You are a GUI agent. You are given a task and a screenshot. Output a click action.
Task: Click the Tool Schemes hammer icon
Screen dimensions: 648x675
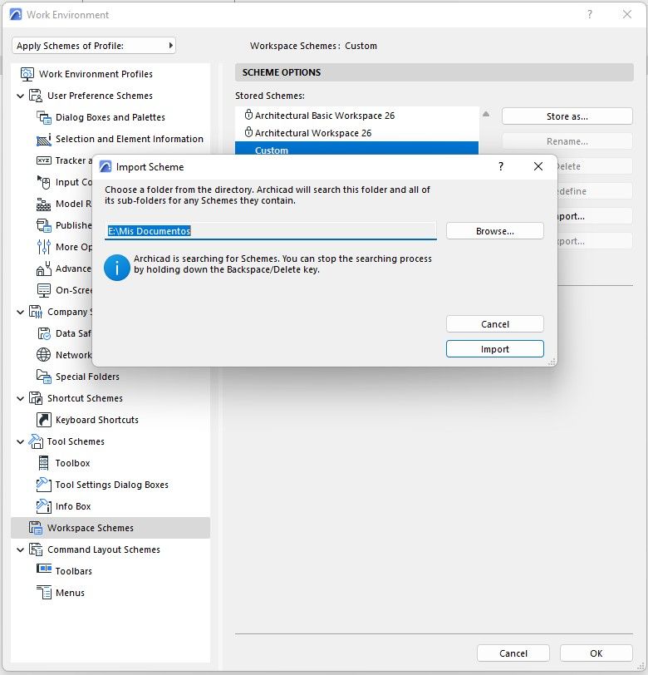pos(35,441)
